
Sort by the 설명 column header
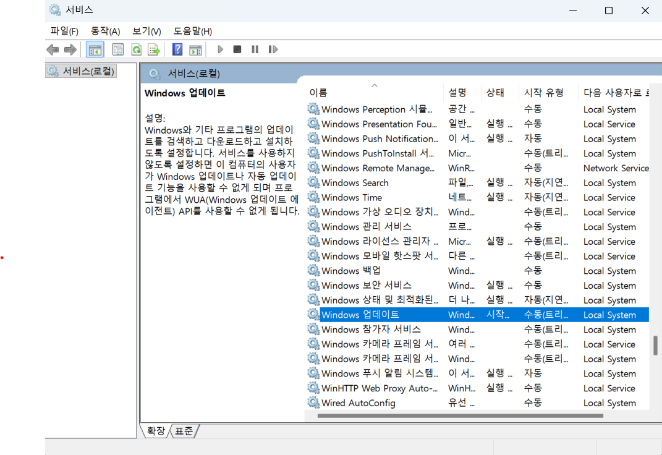click(x=462, y=93)
